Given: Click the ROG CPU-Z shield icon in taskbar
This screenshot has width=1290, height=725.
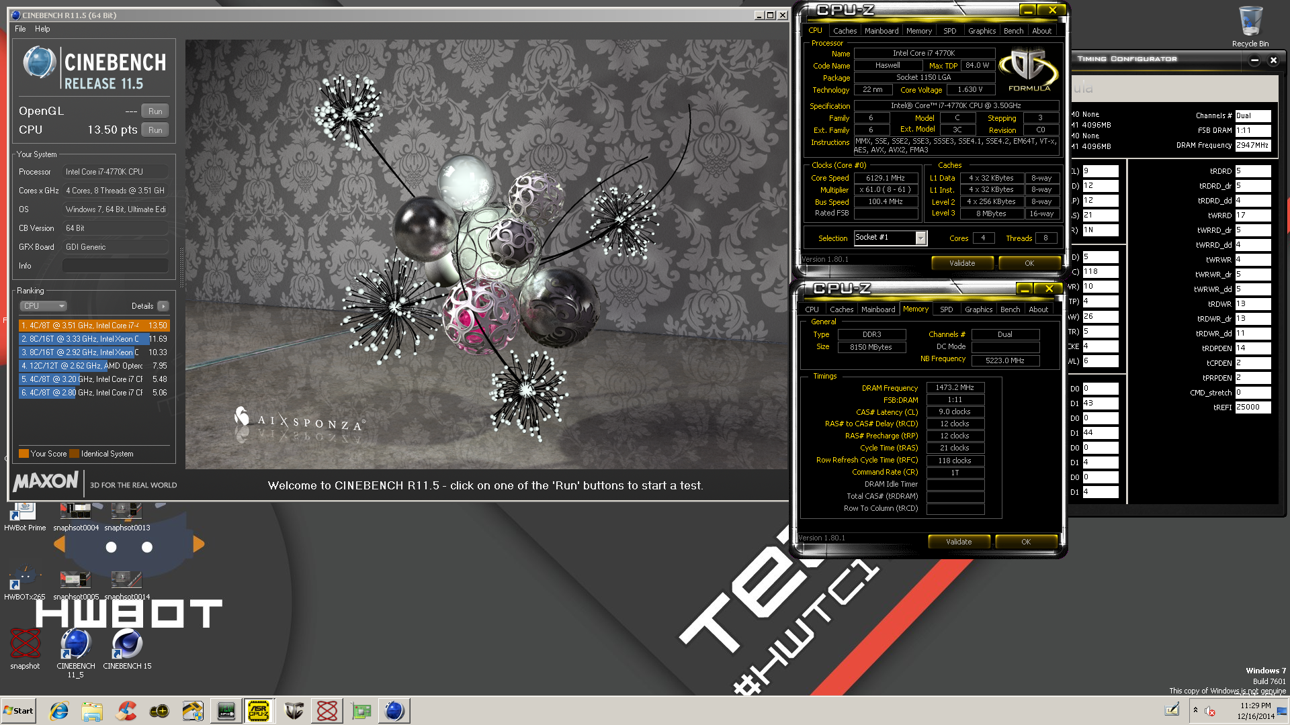Looking at the screenshot, I should (x=294, y=711).
